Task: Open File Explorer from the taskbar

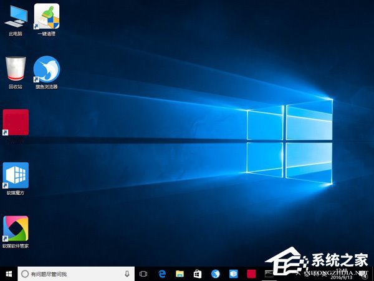Action: 180,274
